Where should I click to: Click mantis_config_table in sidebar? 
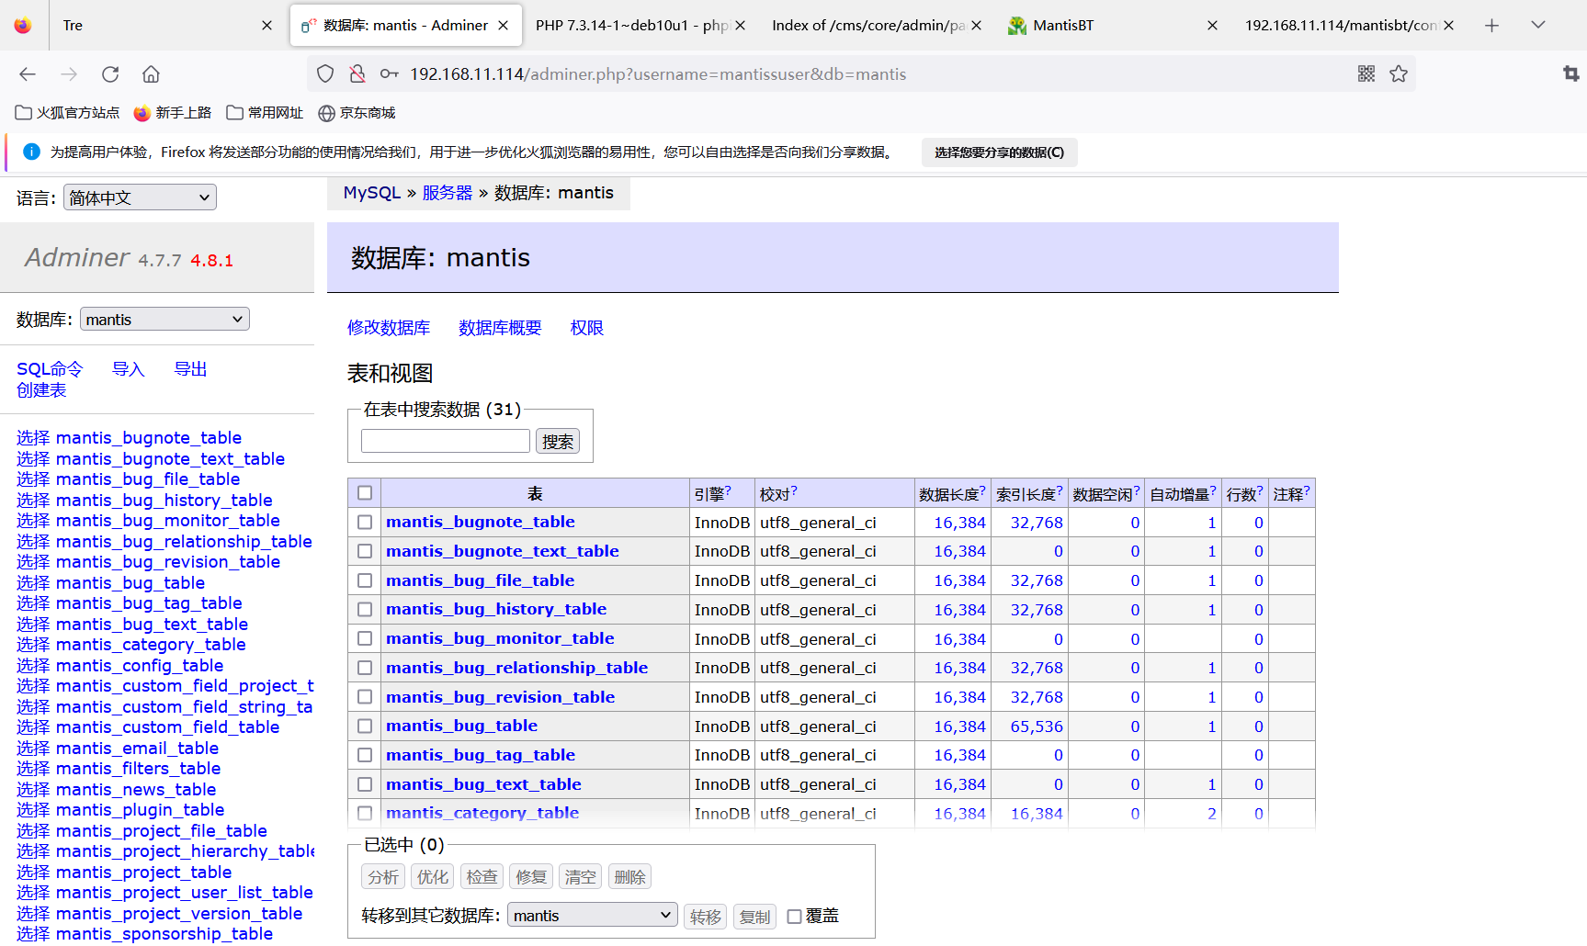(x=140, y=666)
